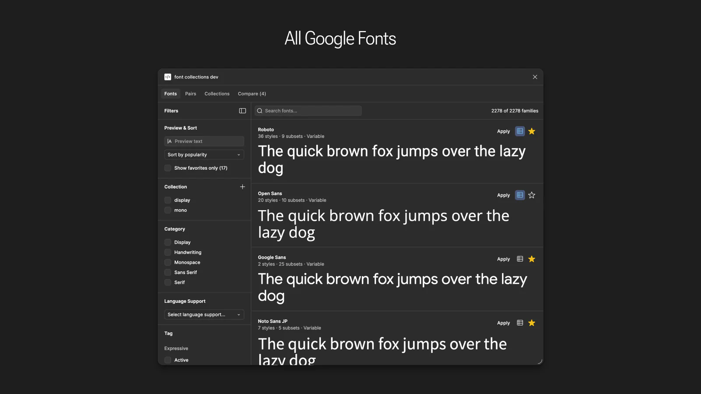
Task: Open the Sort by popularity dropdown
Action: tap(204, 155)
